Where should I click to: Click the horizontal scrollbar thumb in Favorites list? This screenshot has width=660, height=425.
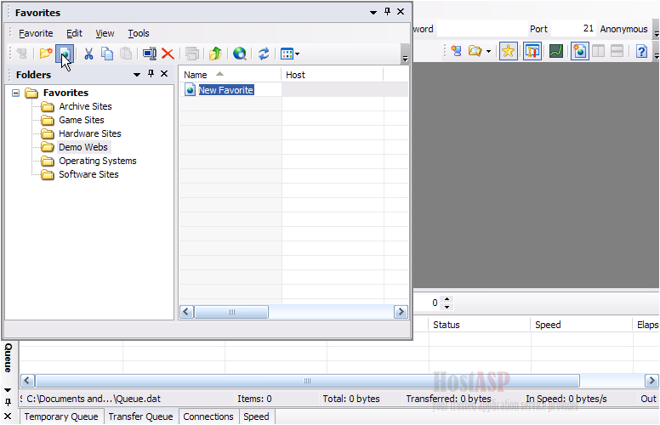tap(231, 312)
